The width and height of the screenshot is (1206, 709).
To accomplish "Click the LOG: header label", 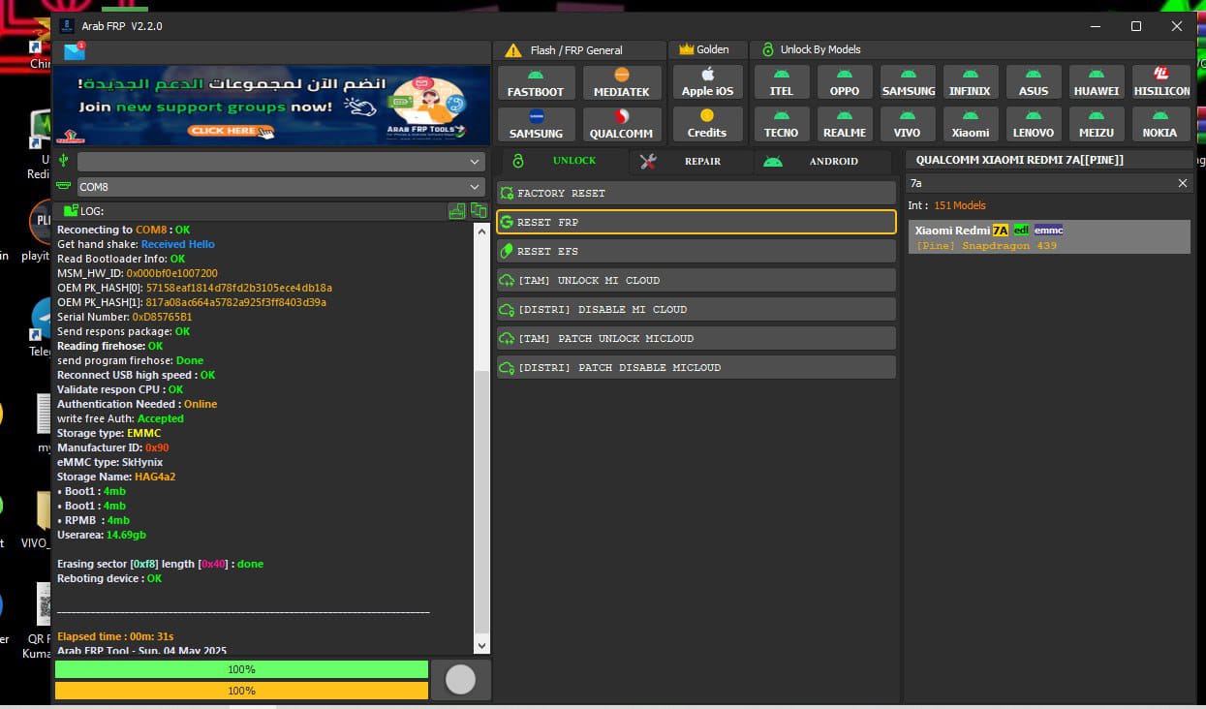I will pos(91,211).
